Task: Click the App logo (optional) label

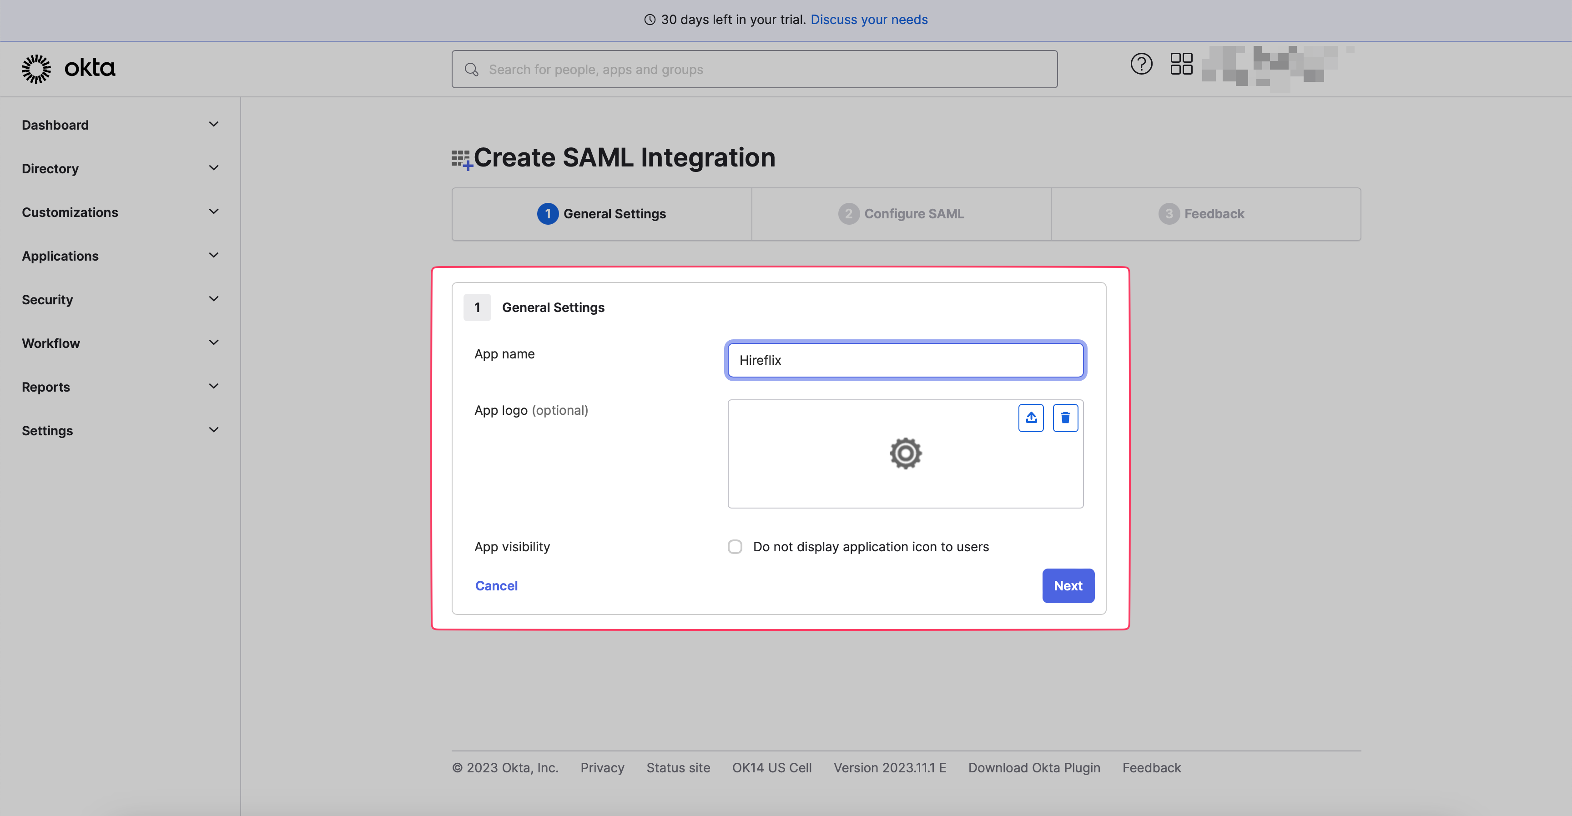Action: pos(531,410)
